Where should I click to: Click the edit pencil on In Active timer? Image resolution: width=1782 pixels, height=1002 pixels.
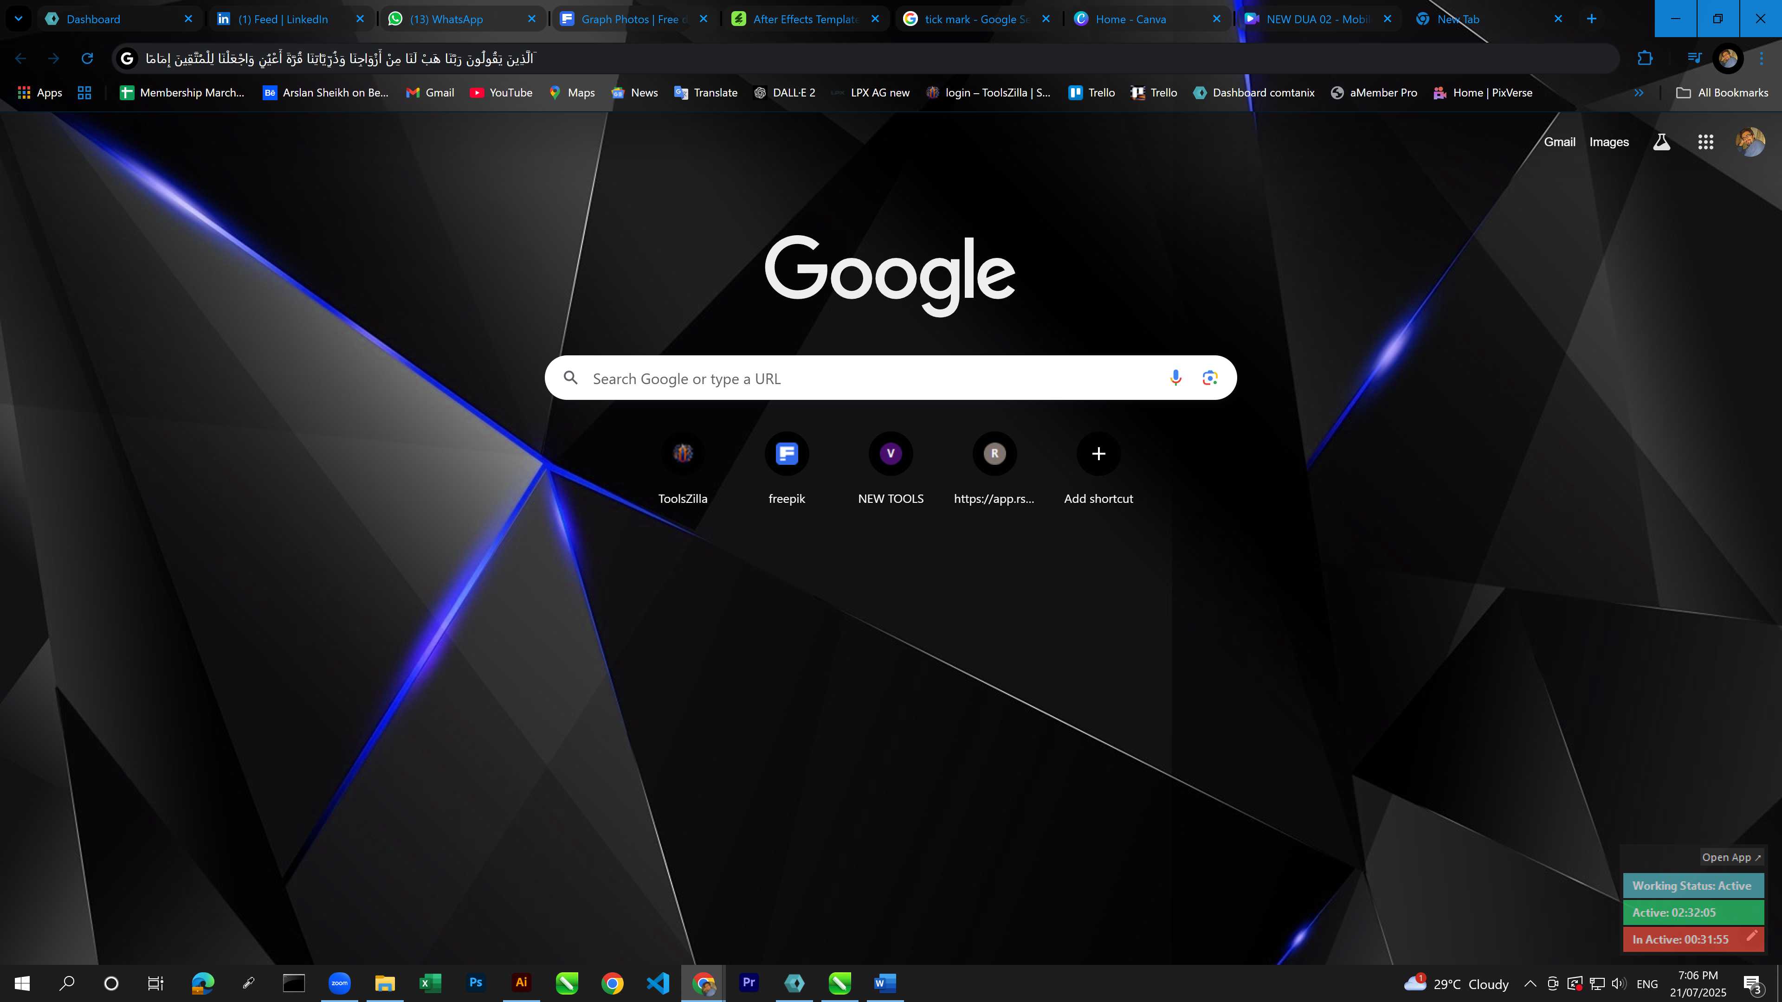(1751, 936)
